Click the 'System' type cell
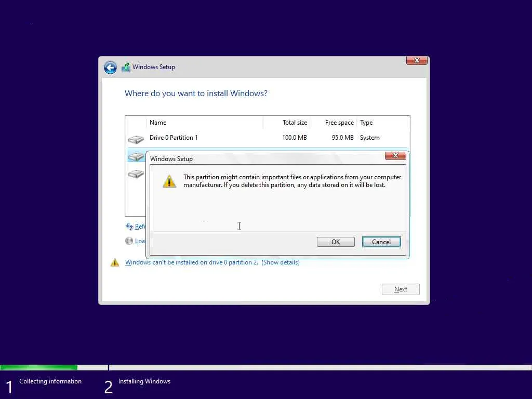Screen dimensions: 532x399 370,137
